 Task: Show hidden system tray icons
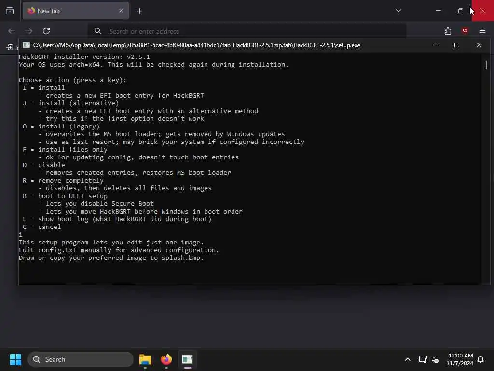click(x=407, y=359)
